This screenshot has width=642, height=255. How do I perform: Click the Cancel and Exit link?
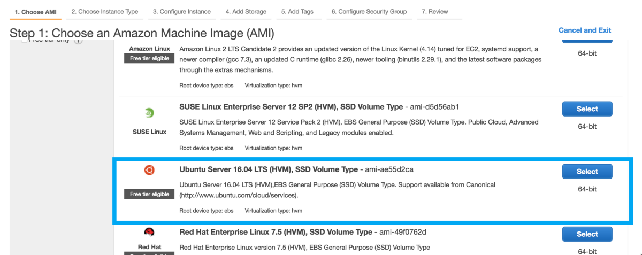coord(585,30)
